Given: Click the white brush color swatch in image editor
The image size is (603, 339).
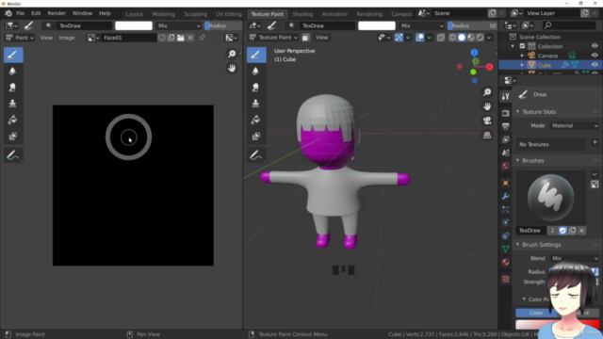Looking at the screenshot, I should click(134, 25).
